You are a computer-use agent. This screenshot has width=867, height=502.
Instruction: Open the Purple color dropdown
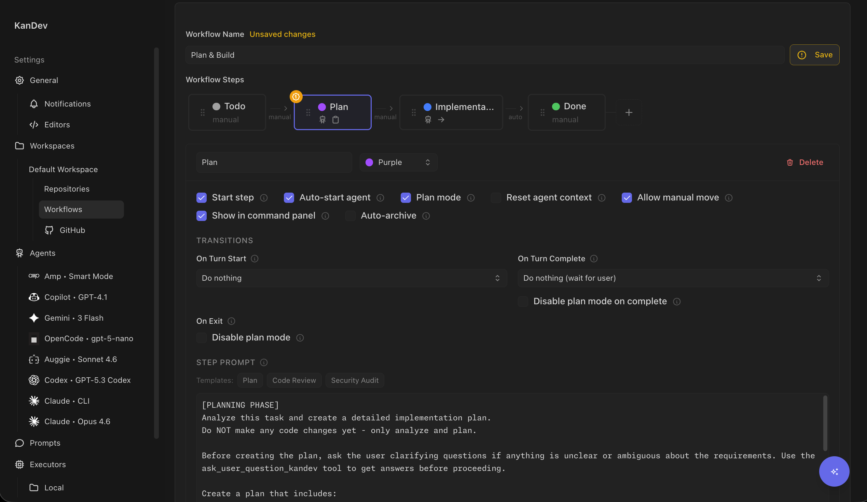398,162
